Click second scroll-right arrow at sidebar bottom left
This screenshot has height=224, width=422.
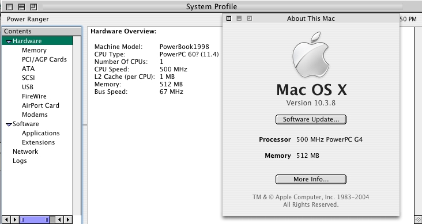[x=15, y=220]
